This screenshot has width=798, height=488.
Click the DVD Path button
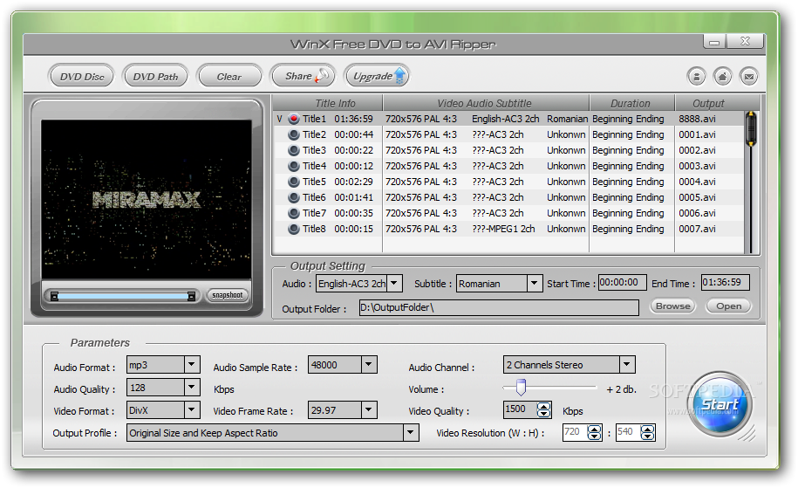click(155, 77)
